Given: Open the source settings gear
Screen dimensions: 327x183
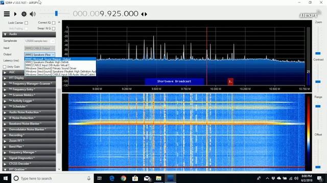Looking at the screenshot, I should [x=24, y=14].
